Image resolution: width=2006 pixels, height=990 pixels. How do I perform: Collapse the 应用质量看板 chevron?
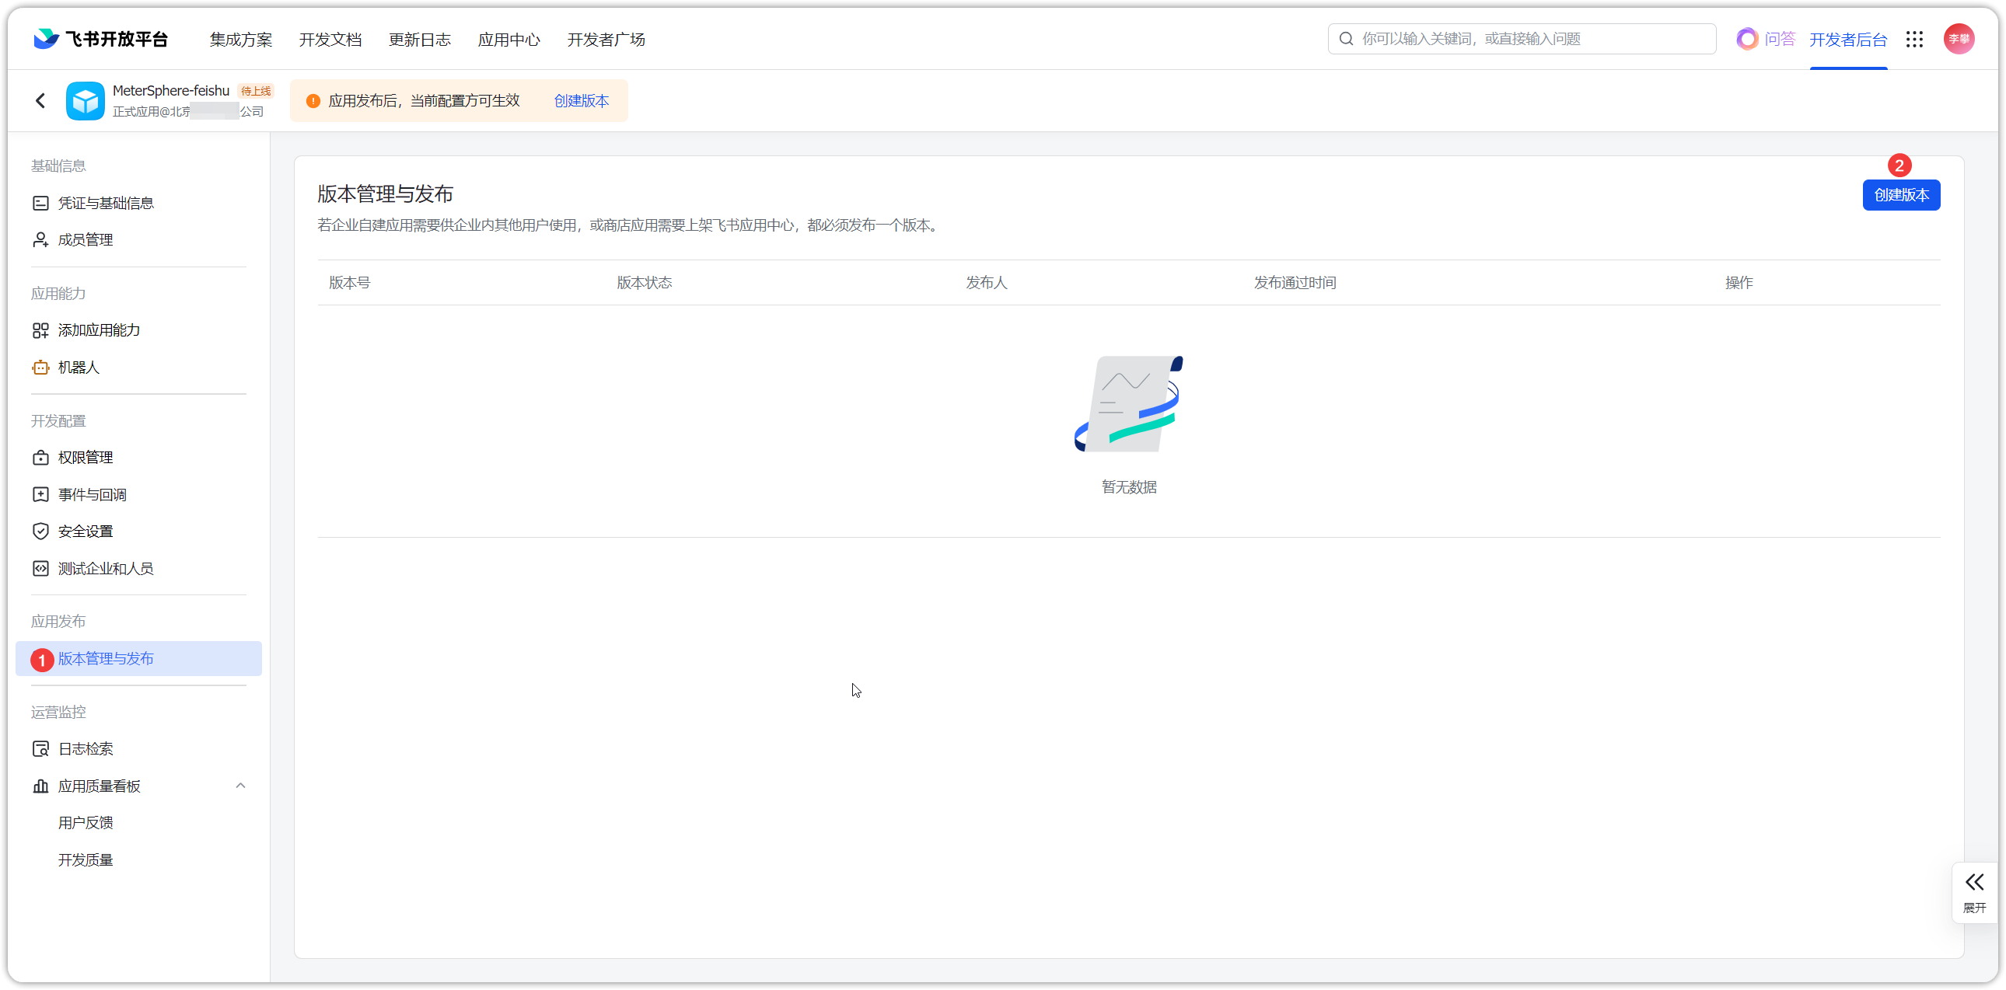point(240,786)
